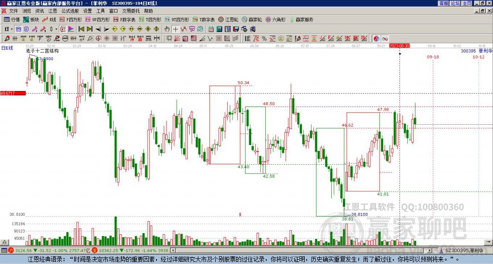Open the P四方形 tool

[x=71, y=19]
